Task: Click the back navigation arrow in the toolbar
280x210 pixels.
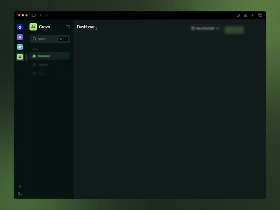Action: click(41, 15)
